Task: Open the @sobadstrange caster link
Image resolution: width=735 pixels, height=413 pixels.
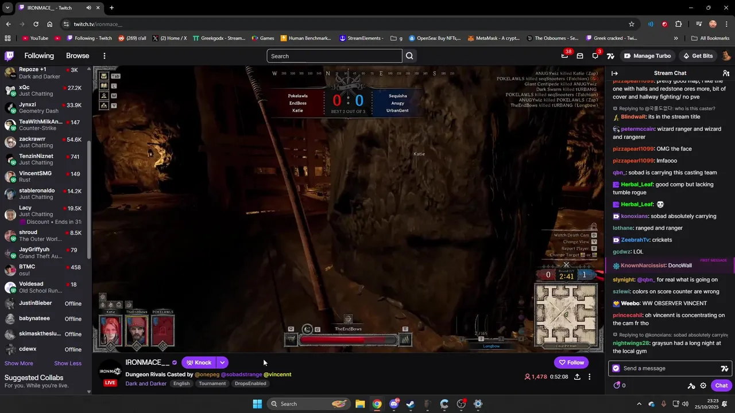Action: [x=241, y=375]
